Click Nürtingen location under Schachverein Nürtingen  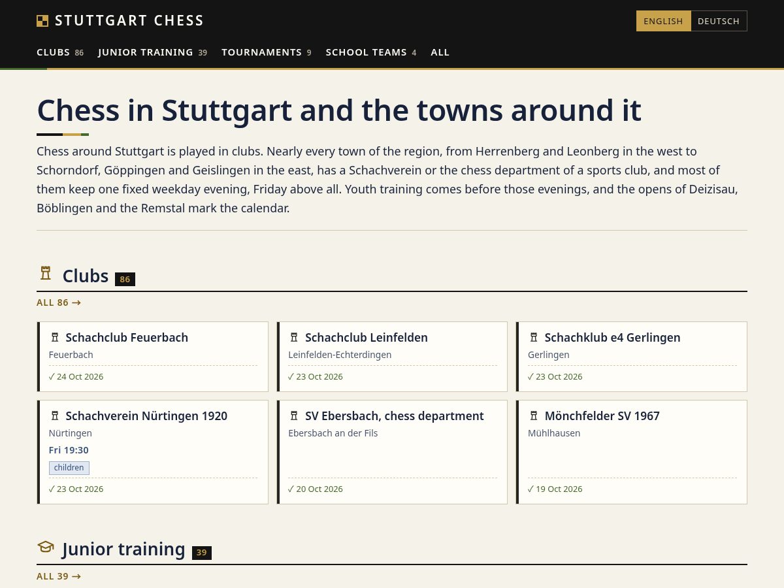pyautogui.click(x=71, y=433)
